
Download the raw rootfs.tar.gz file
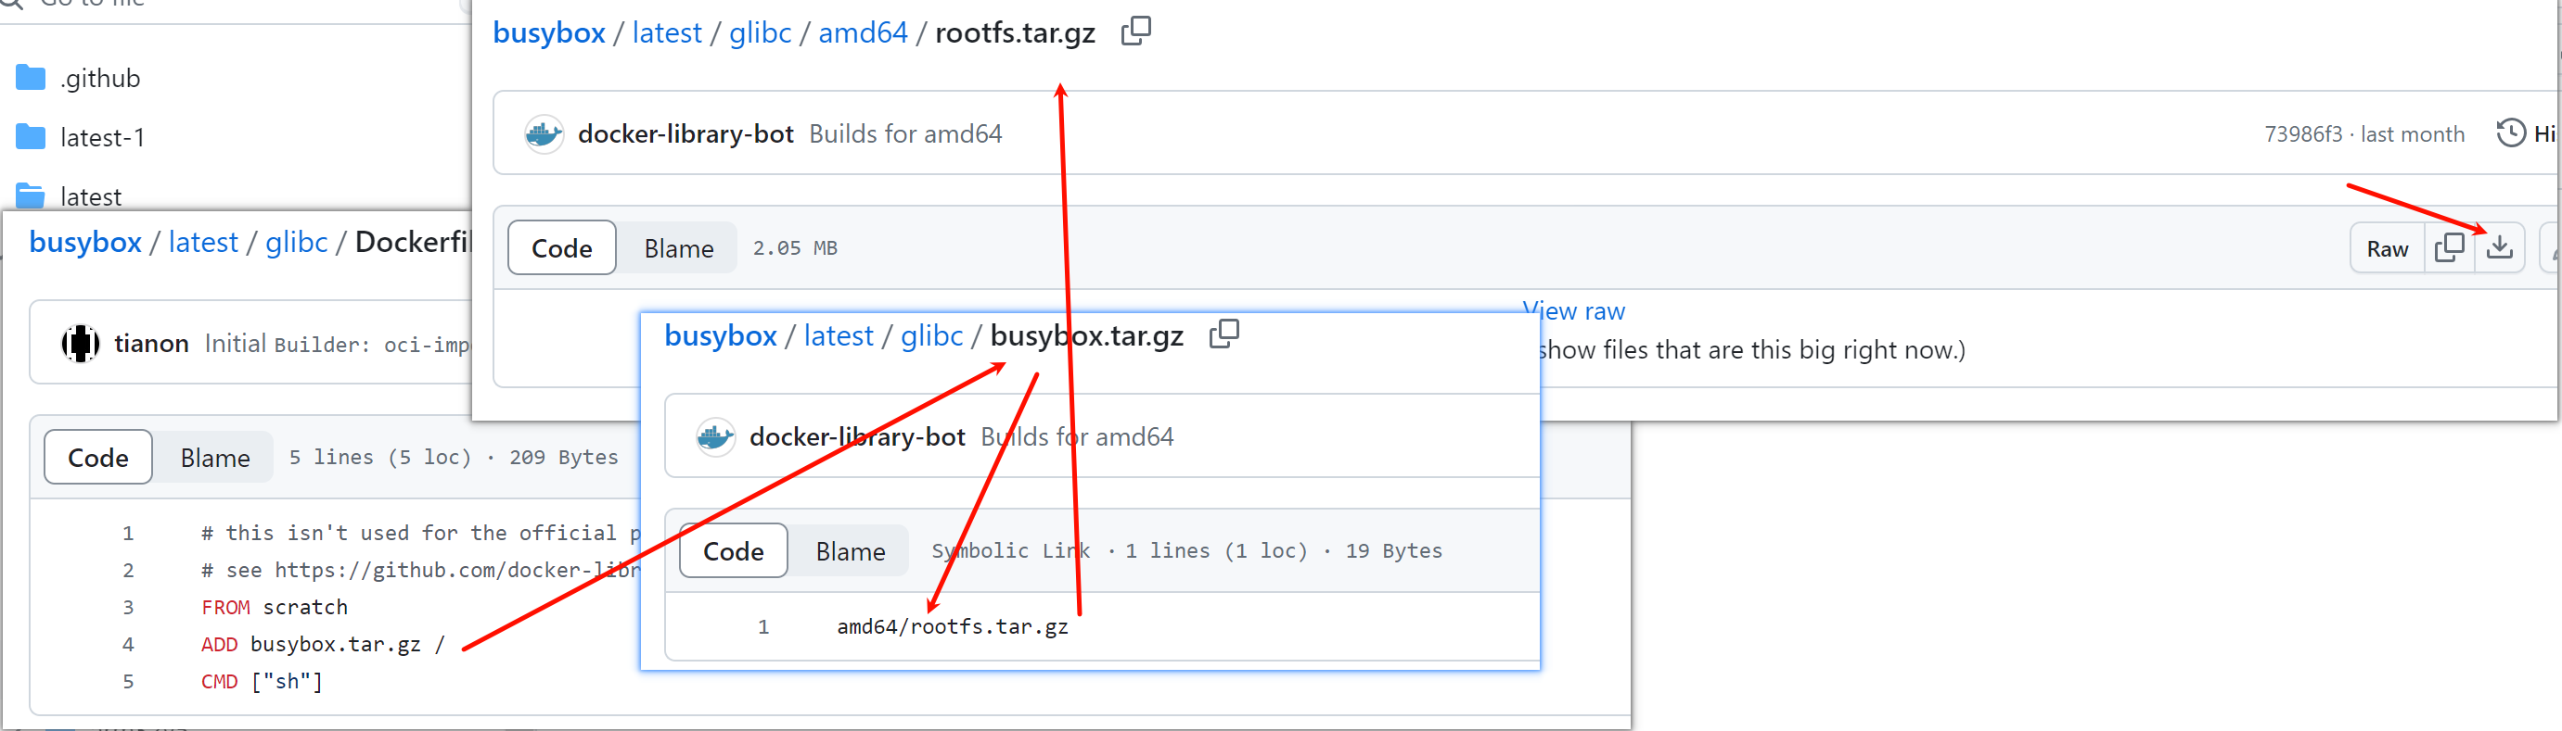click(x=2498, y=248)
